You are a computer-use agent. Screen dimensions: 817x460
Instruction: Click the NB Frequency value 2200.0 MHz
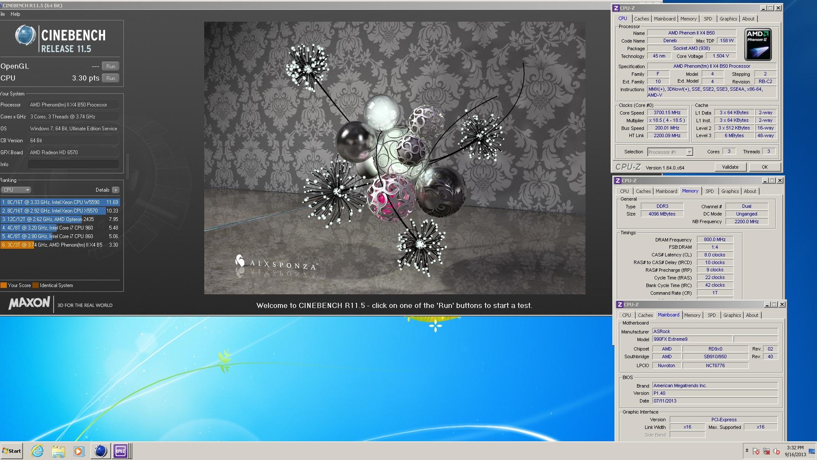point(747,221)
